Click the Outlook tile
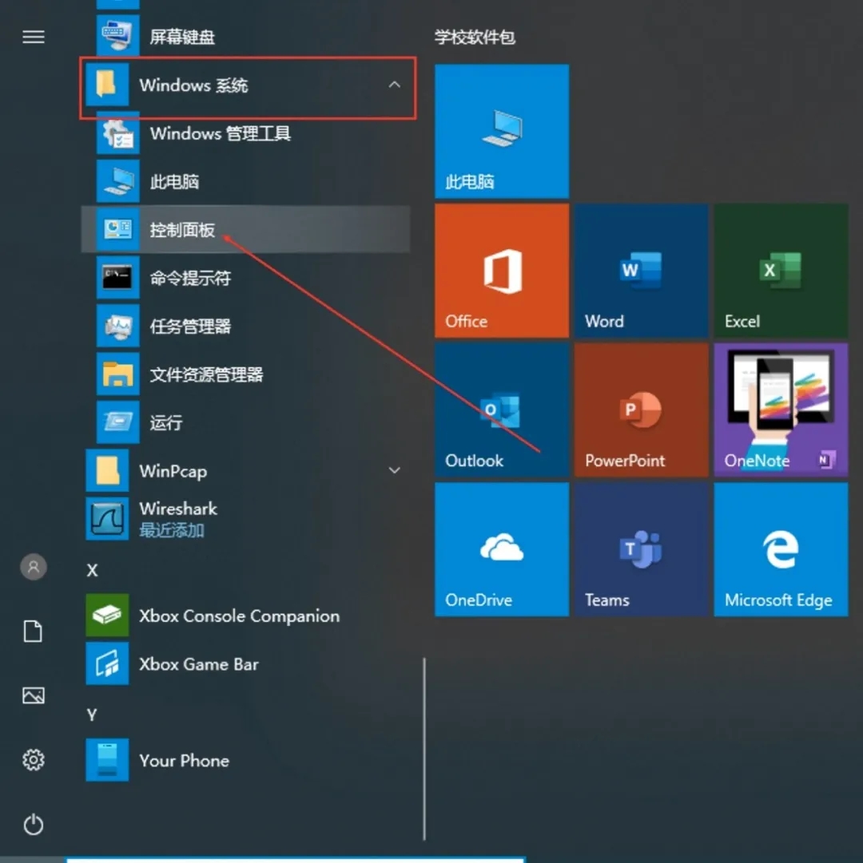This screenshot has width=863, height=863. tap(501, 410)
